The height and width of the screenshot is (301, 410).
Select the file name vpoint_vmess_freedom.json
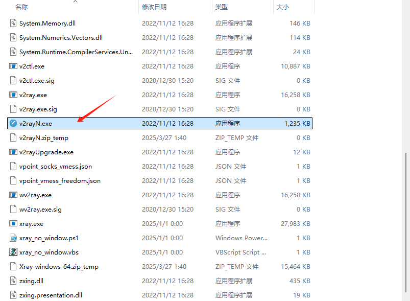tap(60, 181)
